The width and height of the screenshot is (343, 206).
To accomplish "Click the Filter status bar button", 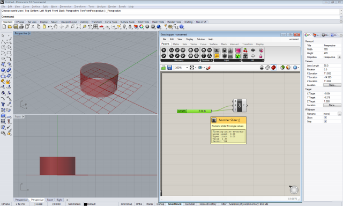I will [223, 204].
